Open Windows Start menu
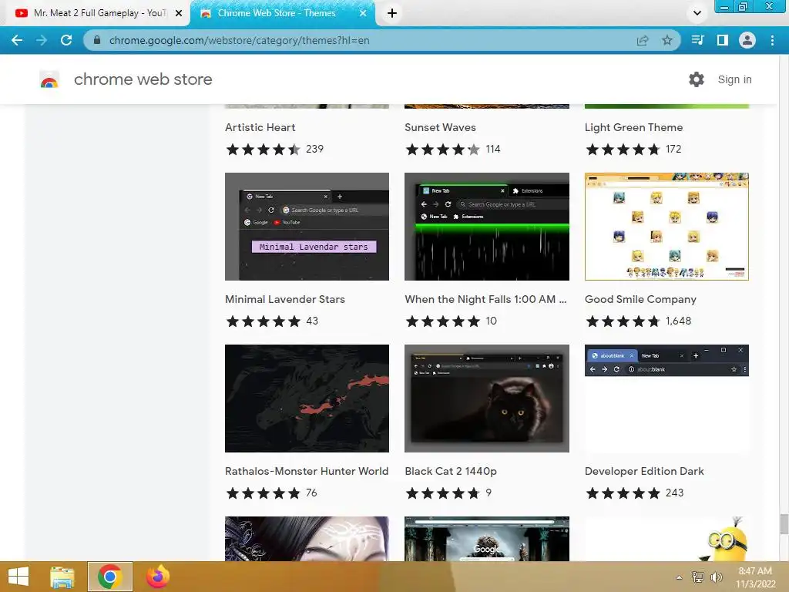This screenshot has width=789, height=592. point(18,577)
